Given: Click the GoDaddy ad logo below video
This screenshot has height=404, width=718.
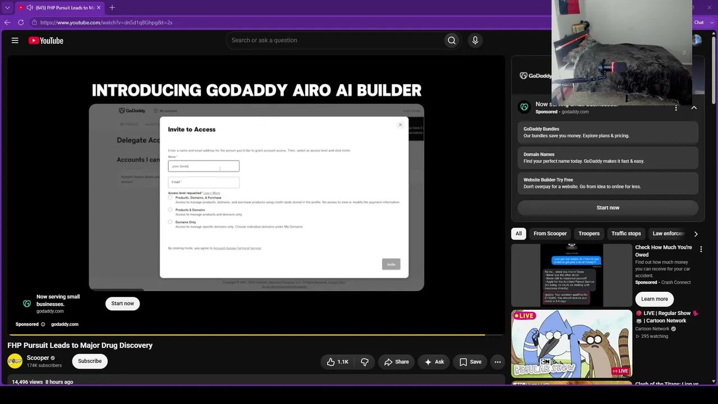Looking at the screenshot, I should tap(27, 304).
